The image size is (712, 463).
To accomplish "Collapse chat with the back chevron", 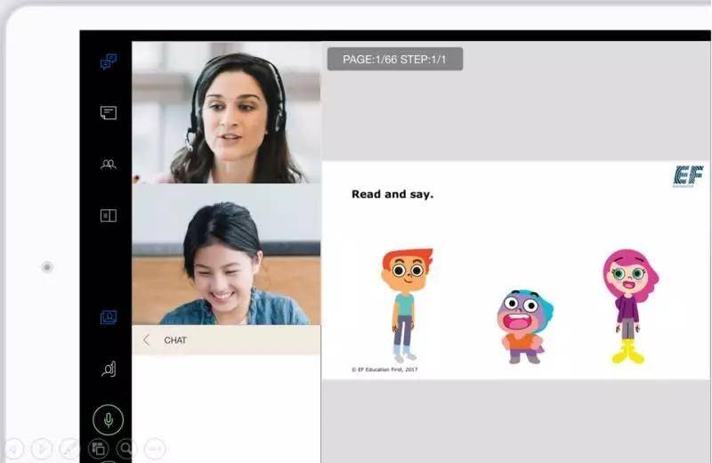I will (147, 340).
